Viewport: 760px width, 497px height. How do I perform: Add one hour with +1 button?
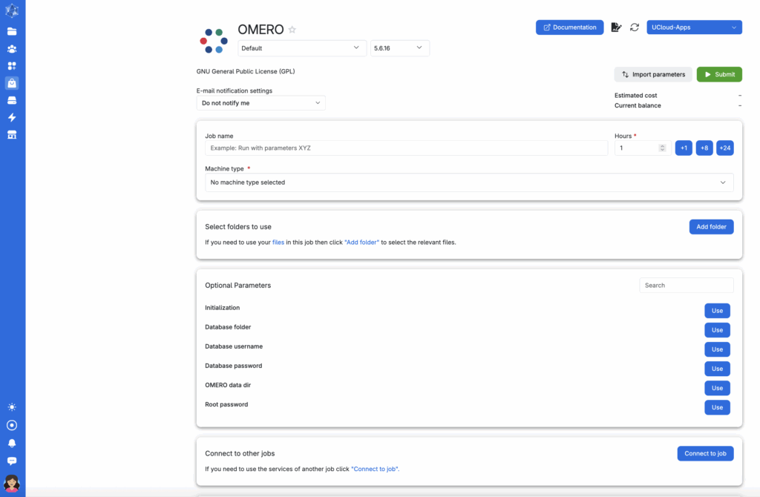(x=684, y=148)
